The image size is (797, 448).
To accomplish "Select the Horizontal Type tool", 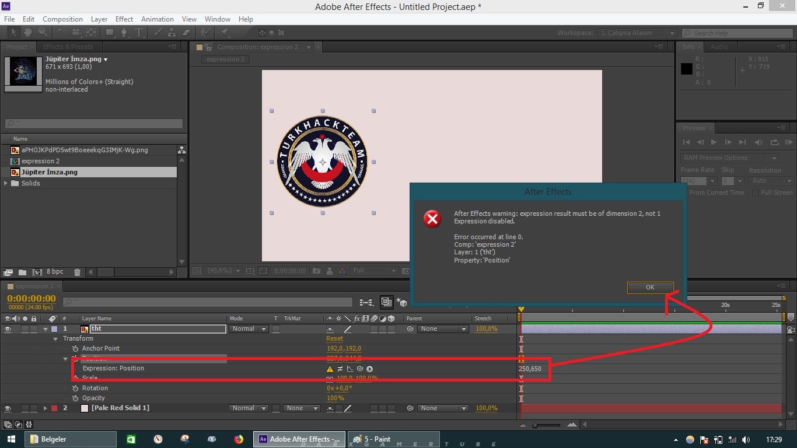I will click(139, 33).
